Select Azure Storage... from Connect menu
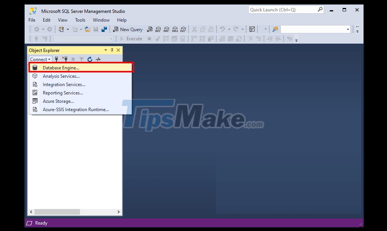 click(x=80, y=101)
